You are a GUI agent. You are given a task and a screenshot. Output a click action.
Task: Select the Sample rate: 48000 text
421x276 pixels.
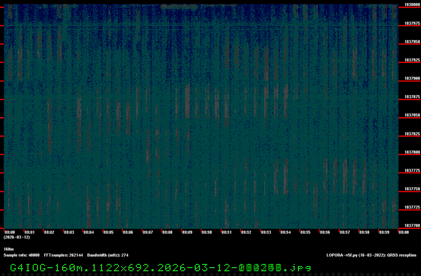pos(22,255)
